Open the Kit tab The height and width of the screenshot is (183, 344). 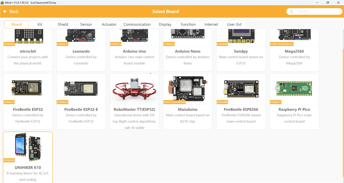40,24
